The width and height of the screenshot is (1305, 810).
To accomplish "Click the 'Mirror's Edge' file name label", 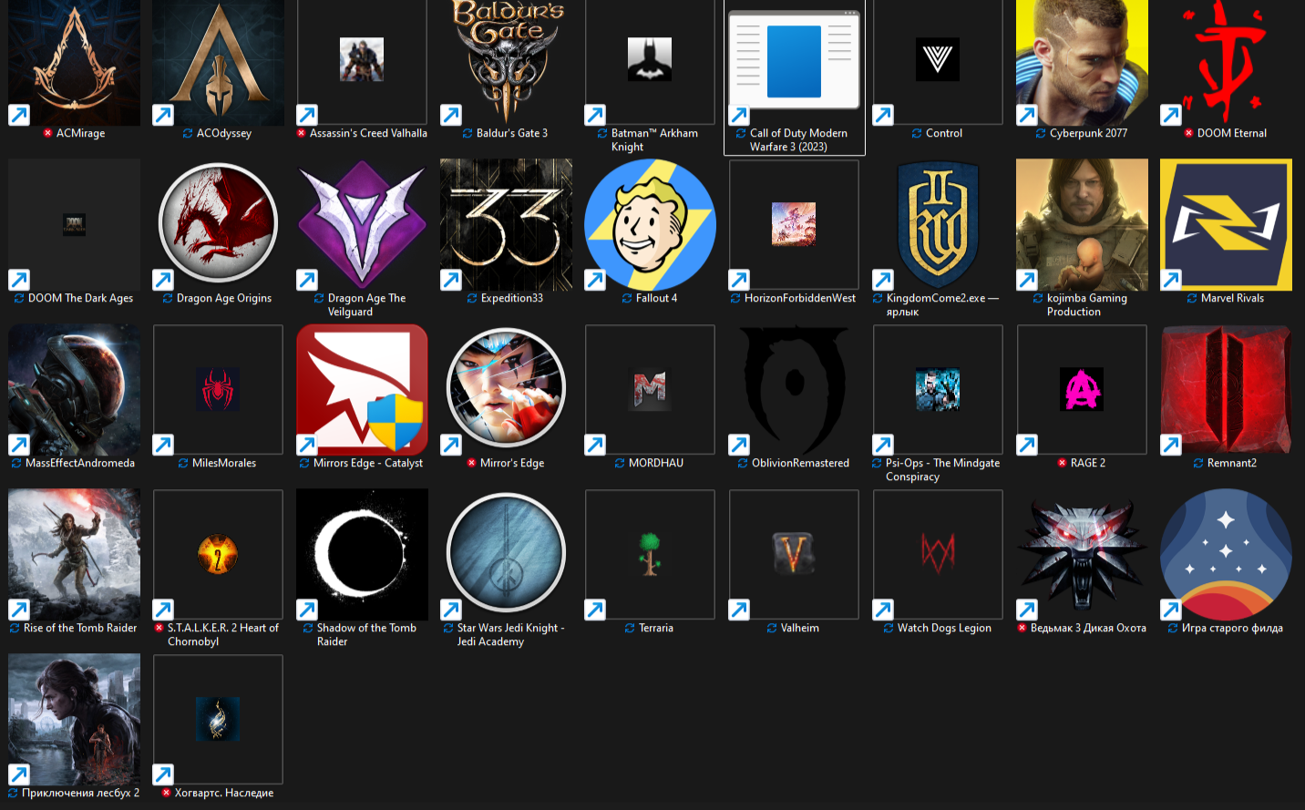I will point(512,463).
